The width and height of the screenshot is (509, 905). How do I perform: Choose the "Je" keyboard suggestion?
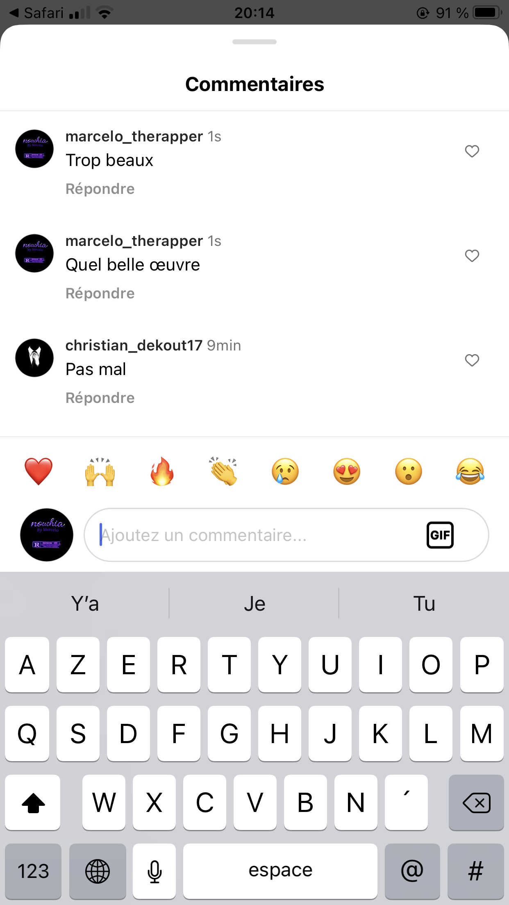pyautogui.click(x=254, y=604)
